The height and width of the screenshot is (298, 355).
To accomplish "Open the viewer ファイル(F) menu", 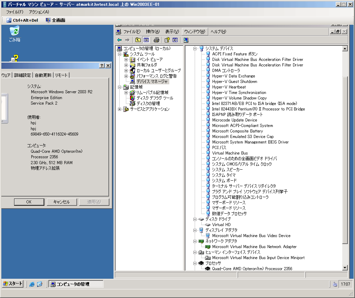I will click(x=14, y=12).
